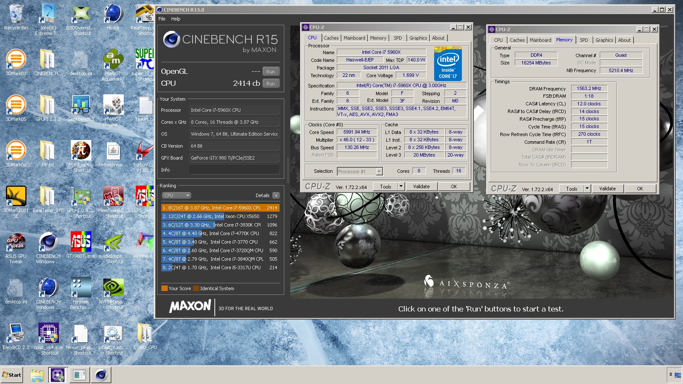683x384 pixels.
Task: Show hidden system tray icons
Action: pos(671,375)
